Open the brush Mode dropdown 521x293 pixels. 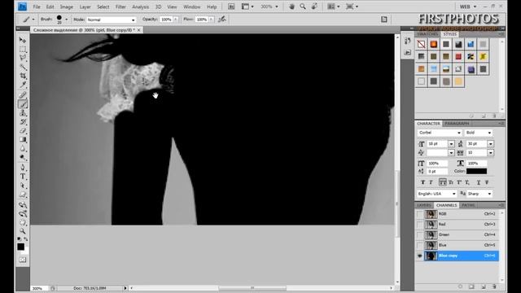[x=112, y=20]
